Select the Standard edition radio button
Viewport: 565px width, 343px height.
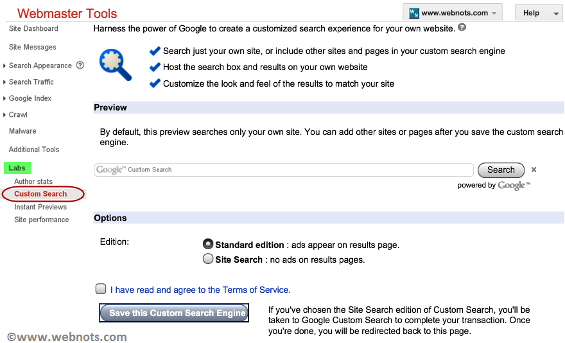(x=208, y=244)
